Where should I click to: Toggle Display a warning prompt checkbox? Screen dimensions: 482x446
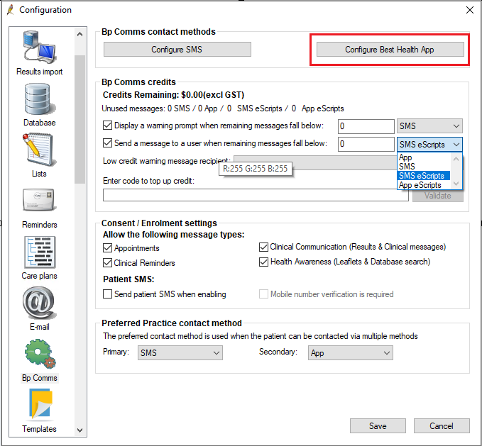click(x=107, y=126)
